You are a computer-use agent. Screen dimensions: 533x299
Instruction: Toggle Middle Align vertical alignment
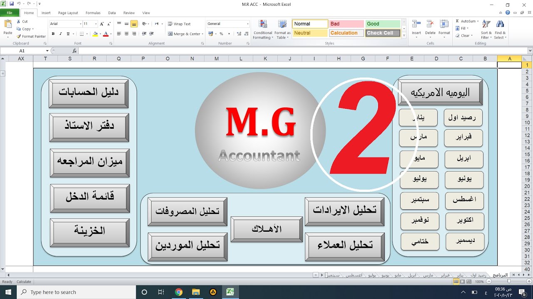pos(127,24)
